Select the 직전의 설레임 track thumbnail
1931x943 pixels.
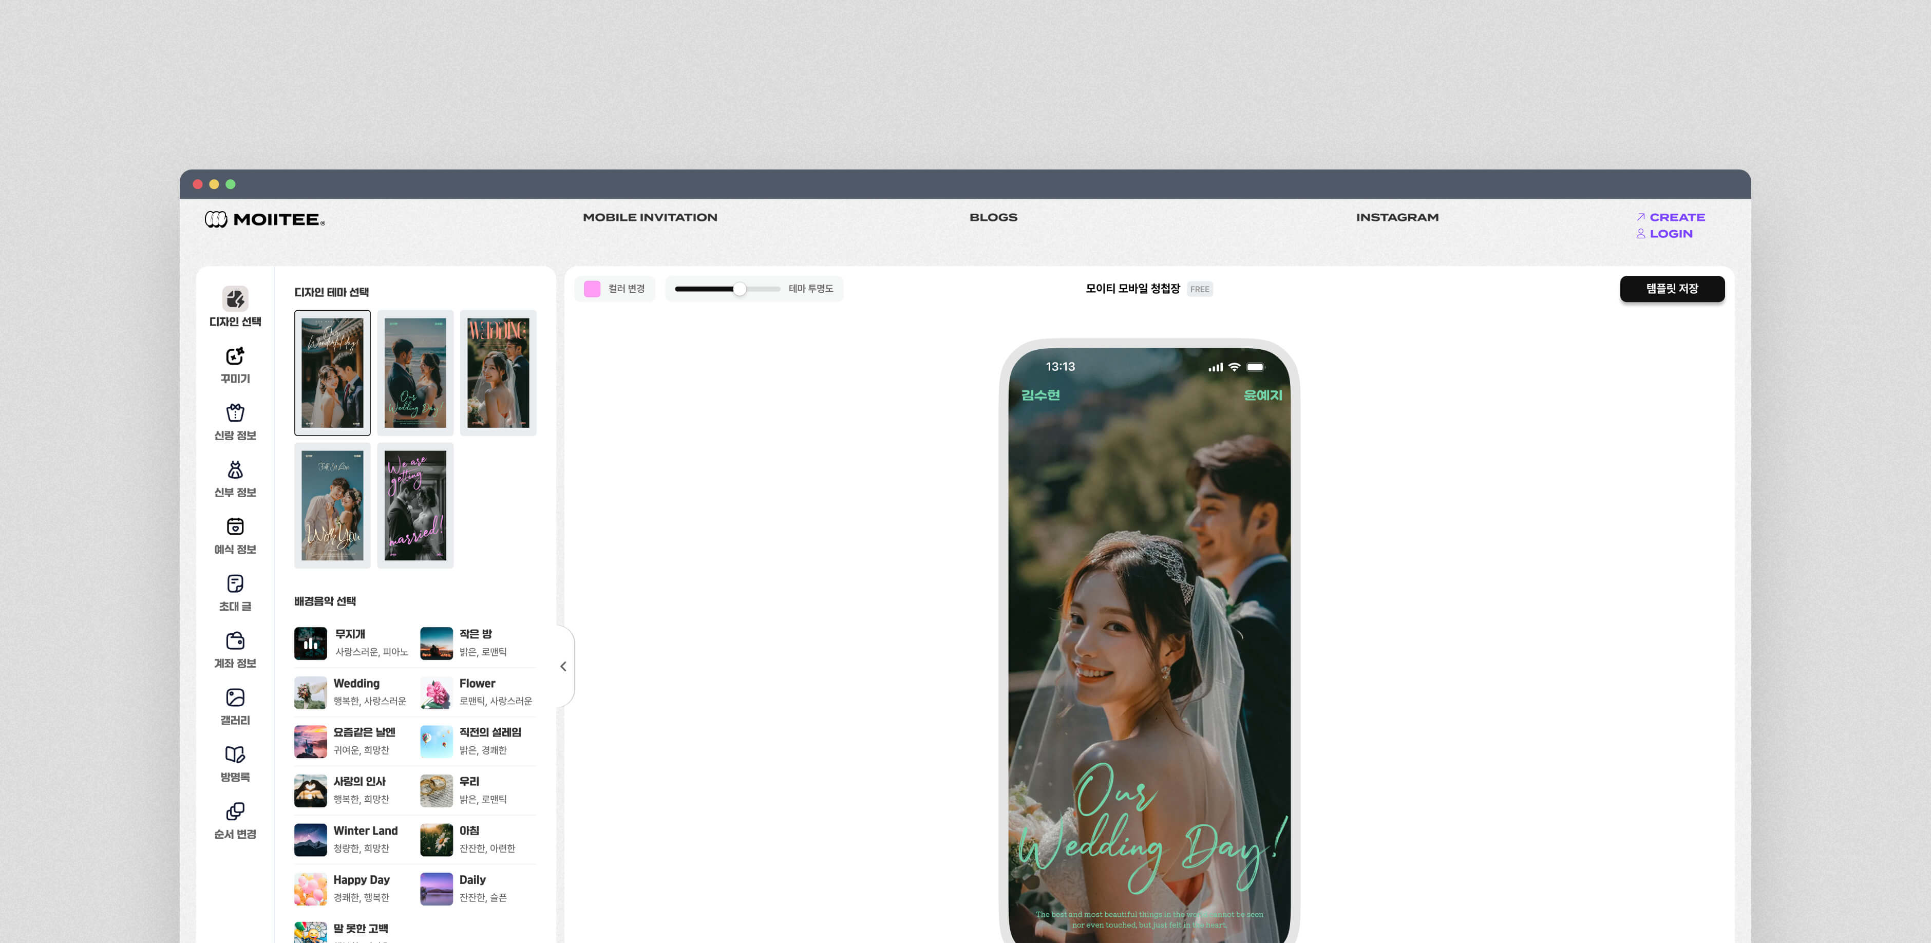coord(437,741)
